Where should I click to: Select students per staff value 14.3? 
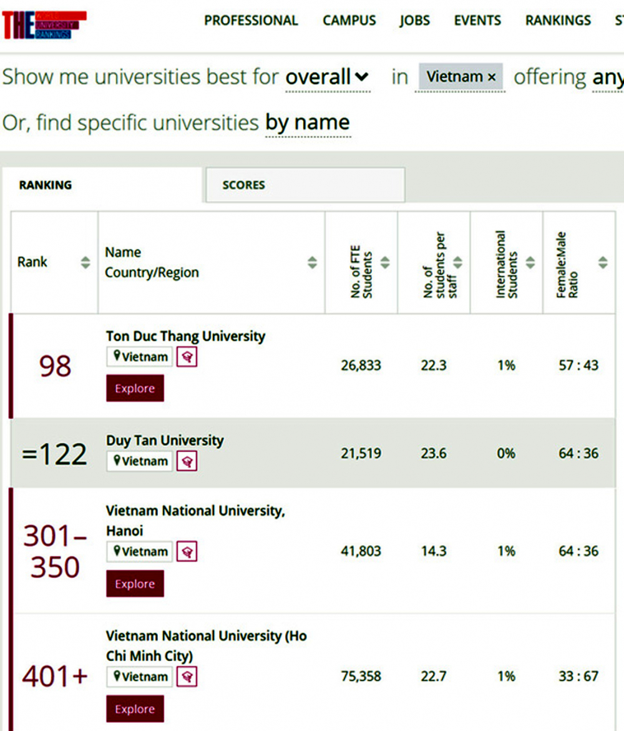point(434,551)
